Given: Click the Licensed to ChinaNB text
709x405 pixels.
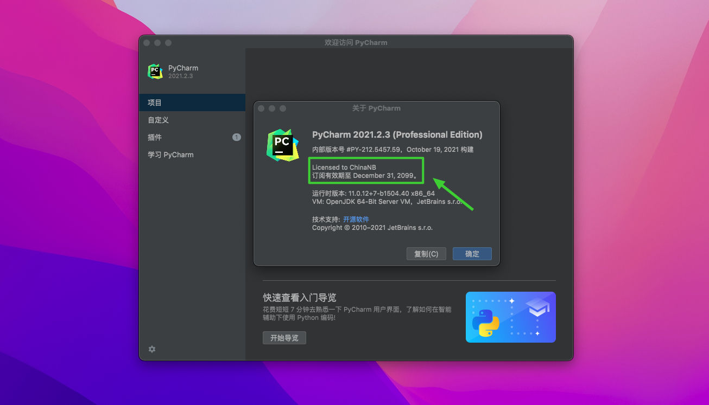Looking at the screenshot, I should [344, 168].
